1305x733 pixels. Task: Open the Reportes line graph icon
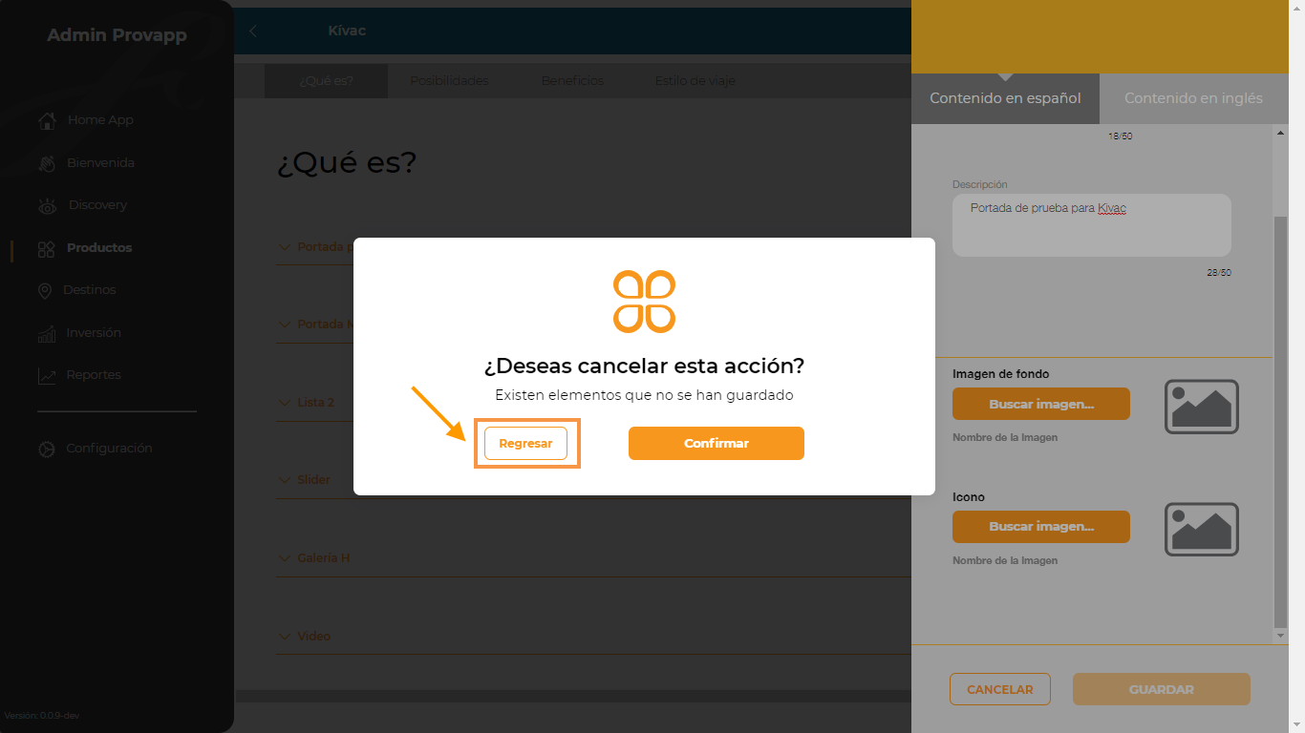47,375
